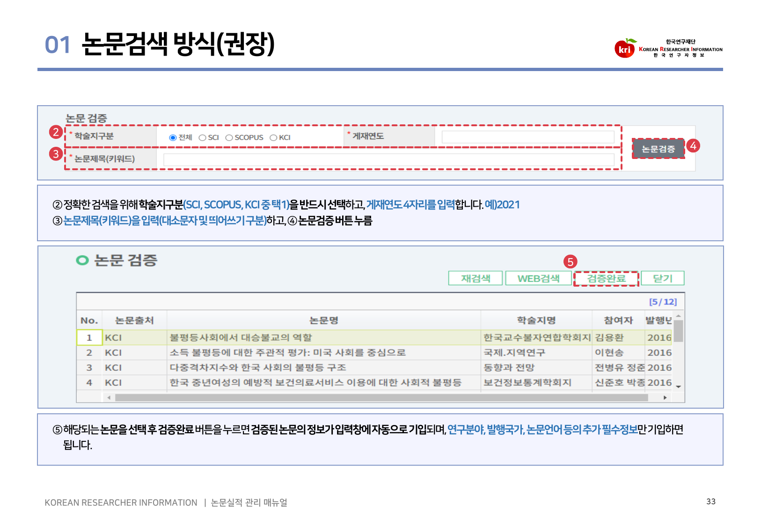Click the horizontal scrollbar right arrow
761x526 pixels.
(x=665, y=398)
